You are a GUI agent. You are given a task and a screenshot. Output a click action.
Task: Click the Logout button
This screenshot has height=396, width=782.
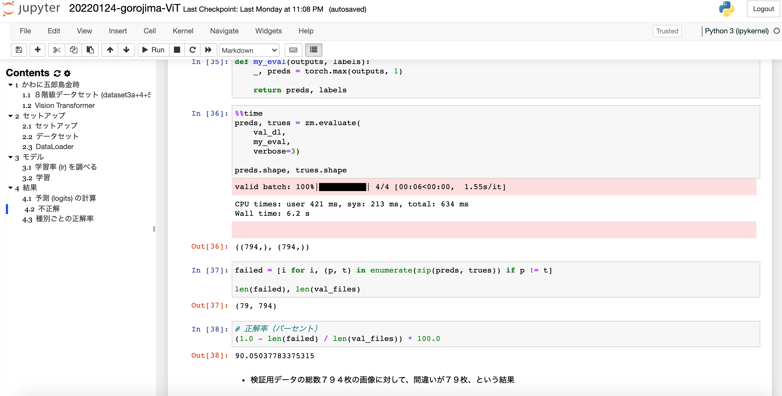pyautogui.click(x=763, y=9)
